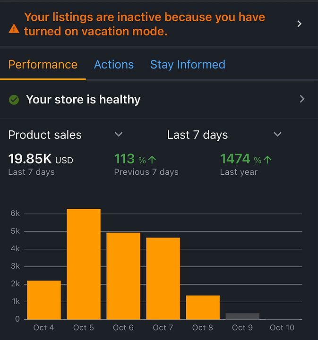Open the vacation mode alert chevron
The image size is (318, 340).
pos(299,24)
